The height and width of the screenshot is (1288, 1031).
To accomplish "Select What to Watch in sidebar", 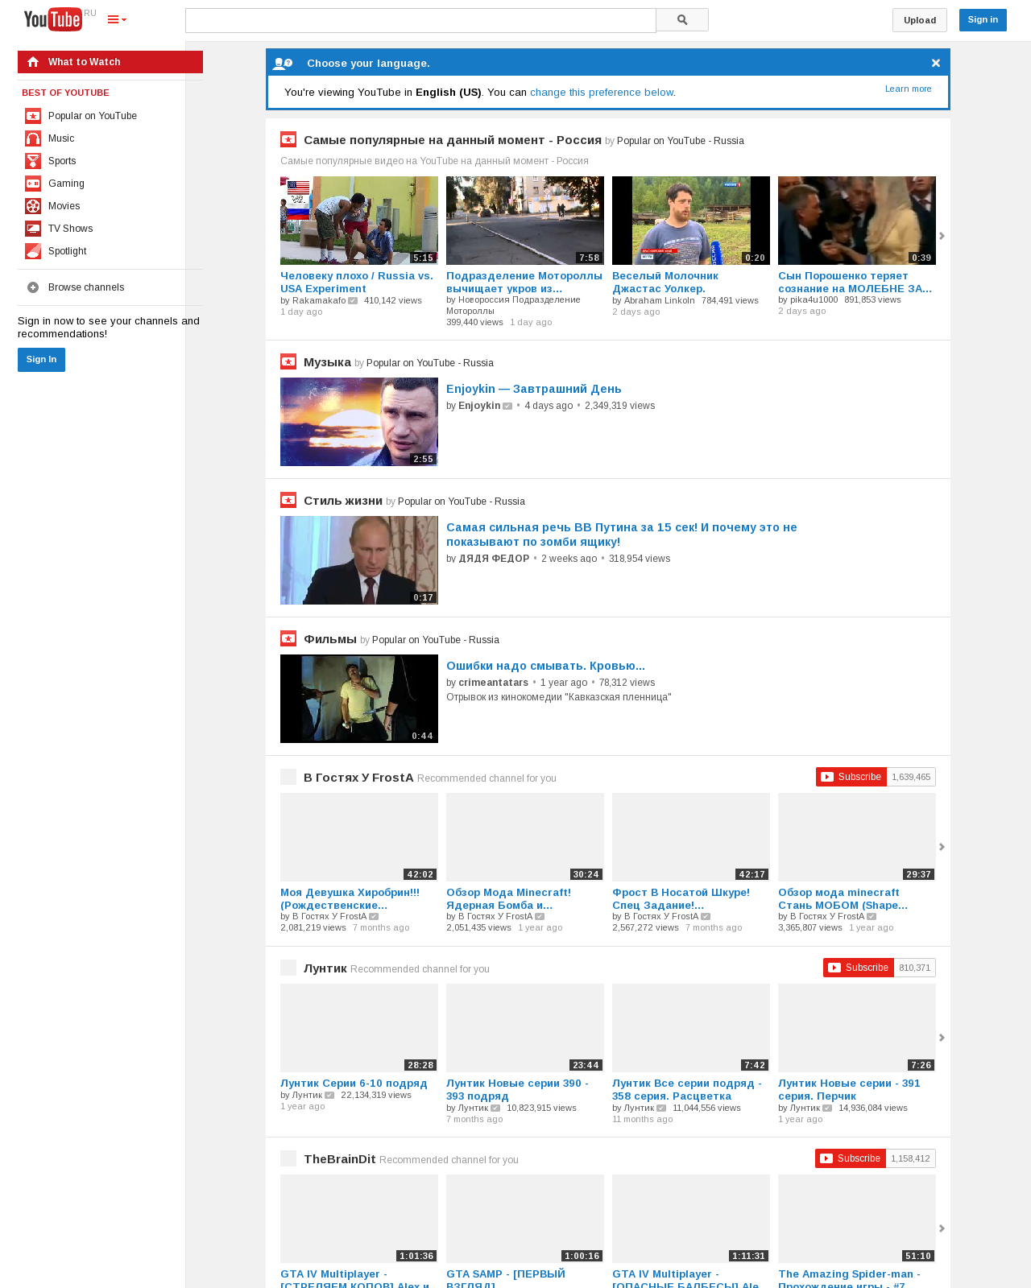I will pos(110,62).
